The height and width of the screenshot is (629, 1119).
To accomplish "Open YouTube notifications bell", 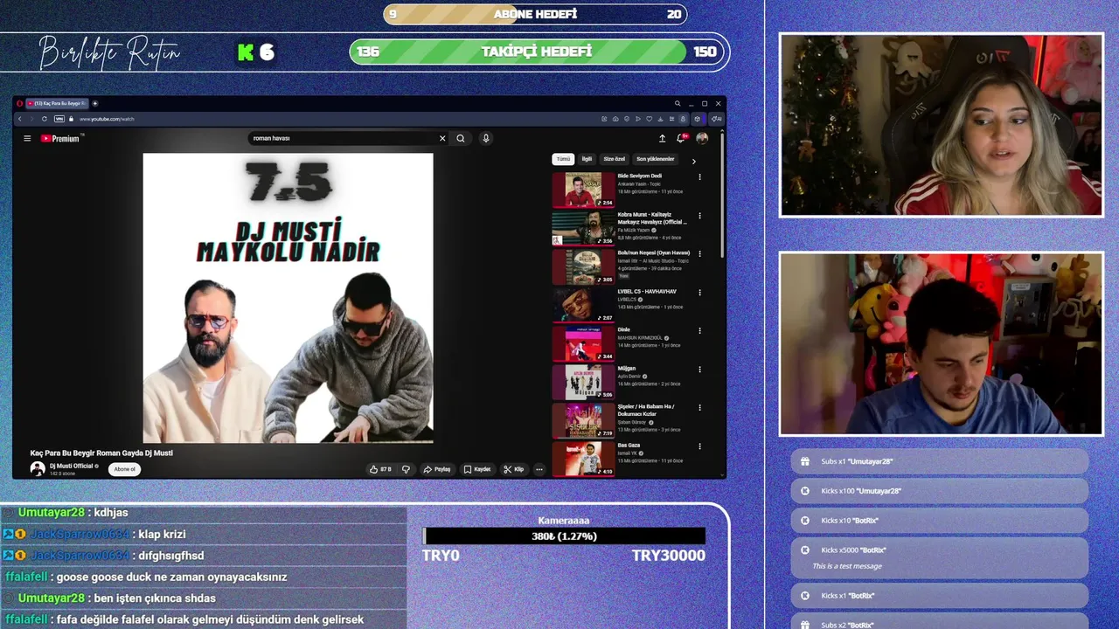I will pyautogui.click(x=681, y=138).
